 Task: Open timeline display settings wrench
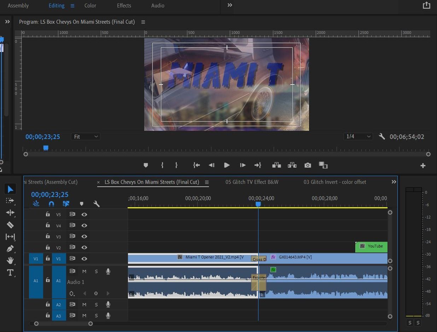coord(97,204)
